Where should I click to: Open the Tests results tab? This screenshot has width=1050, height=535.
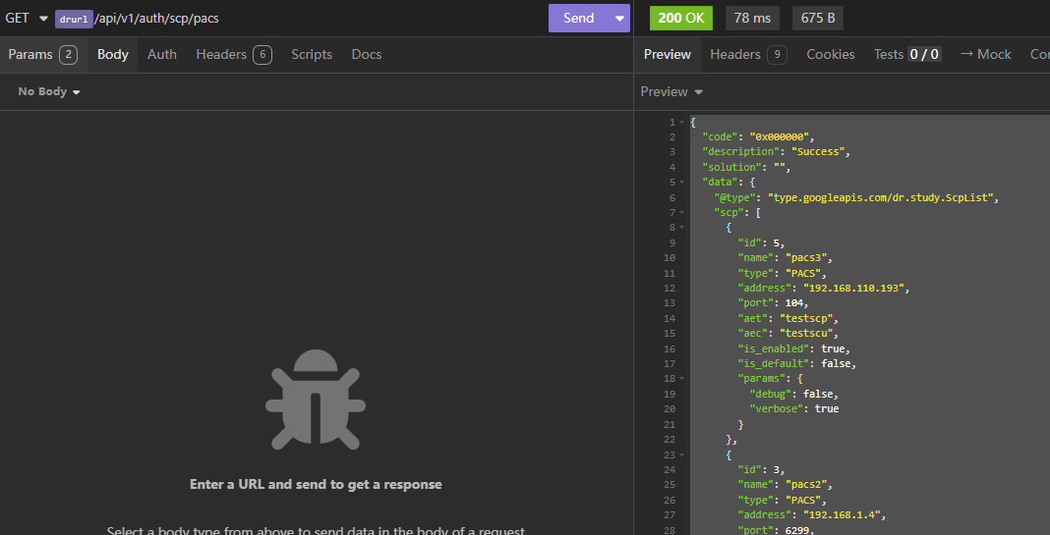pos(906,54)
